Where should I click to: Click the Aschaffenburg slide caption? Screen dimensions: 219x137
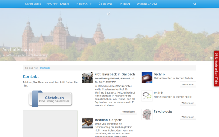(18, 49)
